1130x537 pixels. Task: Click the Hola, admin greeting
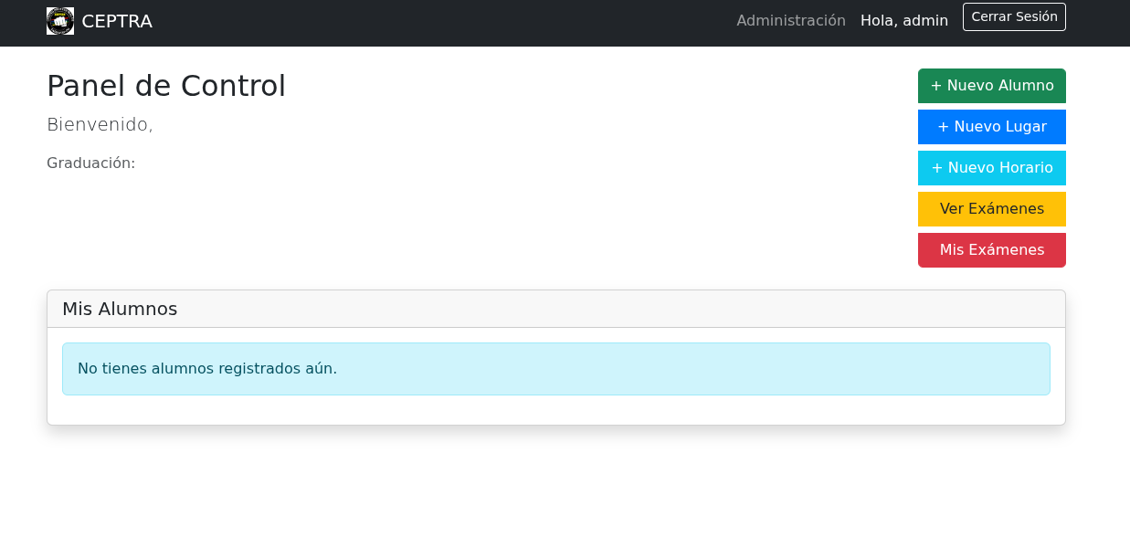tap(903, 20)
